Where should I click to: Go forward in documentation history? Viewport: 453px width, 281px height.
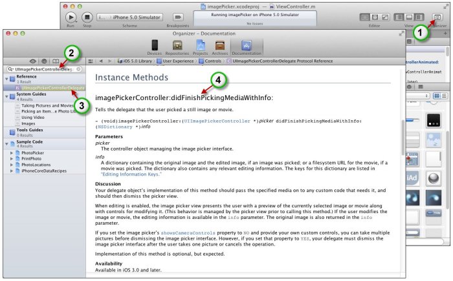(109, 61)
